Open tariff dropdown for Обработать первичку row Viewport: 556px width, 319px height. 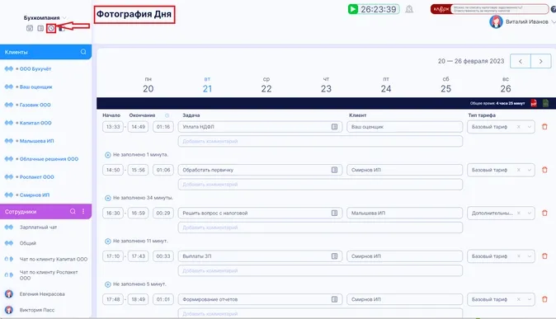tap(530, 170)
